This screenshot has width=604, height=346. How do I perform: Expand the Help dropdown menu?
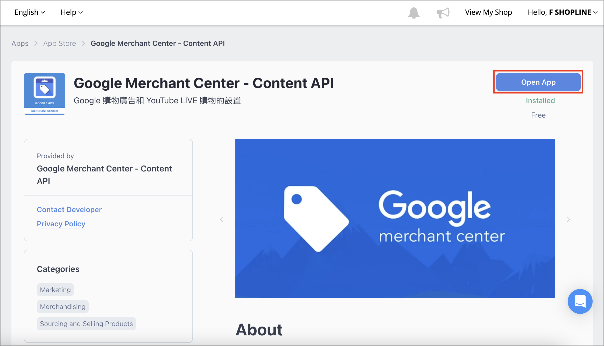(72, 12)
